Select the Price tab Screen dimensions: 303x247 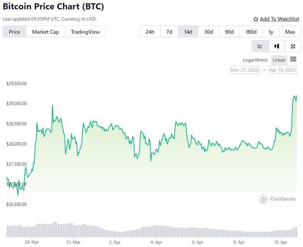[14, 32]
